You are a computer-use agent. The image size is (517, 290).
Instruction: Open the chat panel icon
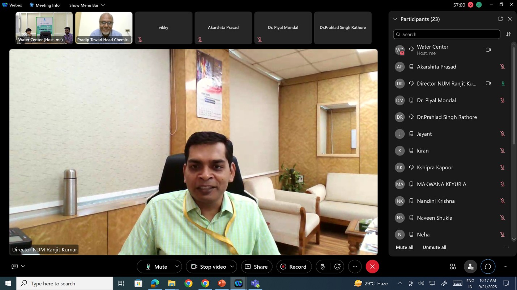488,267
